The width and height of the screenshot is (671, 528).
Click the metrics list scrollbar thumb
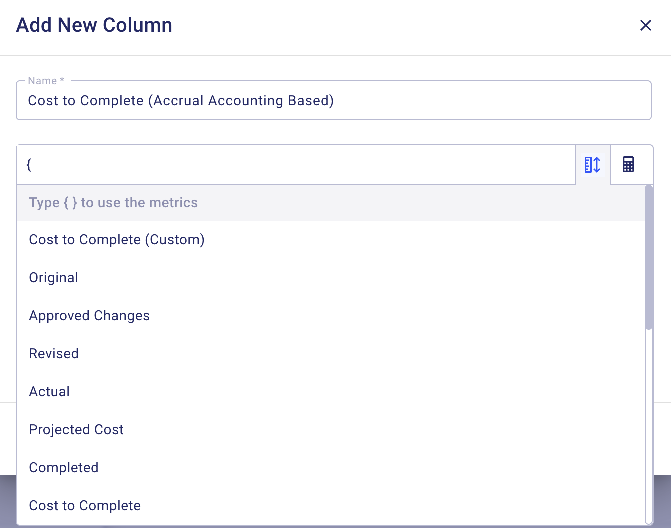point(649,257)
